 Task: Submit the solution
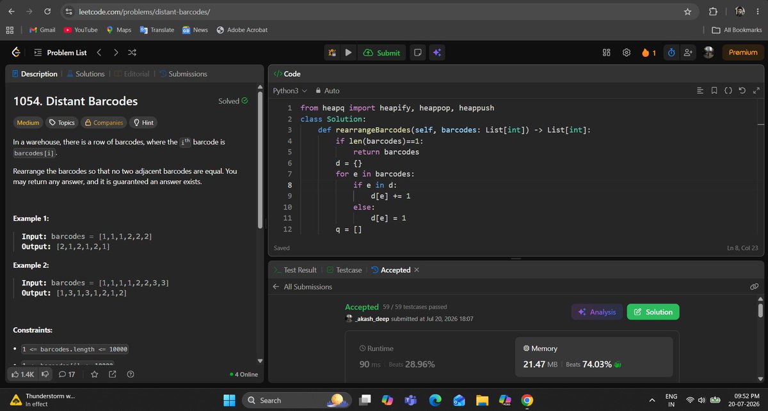click(x=381, y=53)
